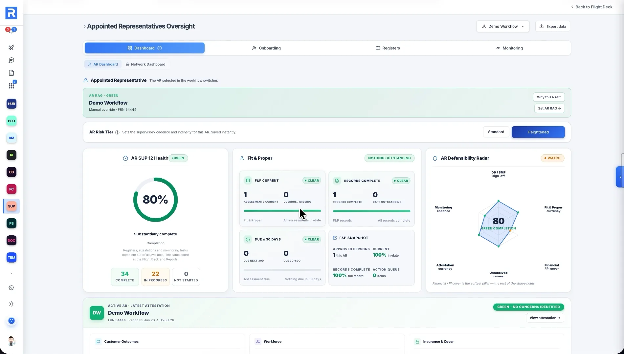Viewport: 624px width, 354px height.
Task: Click the Dashboard help question icon
Action: (x=160, y=48)
